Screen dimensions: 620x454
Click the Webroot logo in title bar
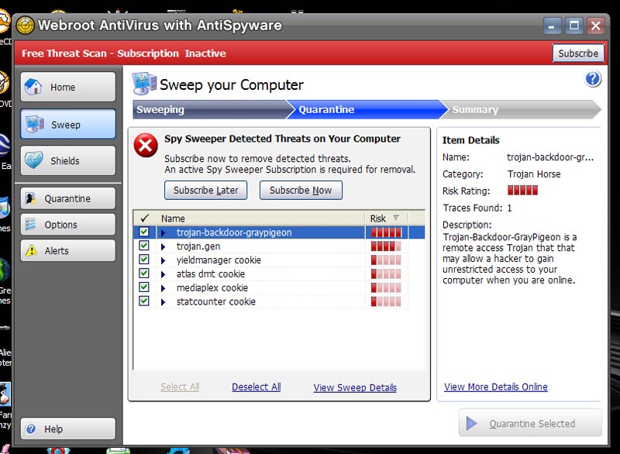(26, 26)
